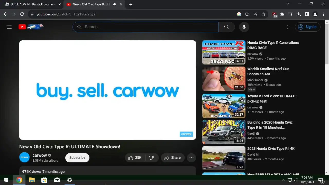This screenshot has width=329, height=185.
Task: Click the video player area
Action: (x=108, y=90)
